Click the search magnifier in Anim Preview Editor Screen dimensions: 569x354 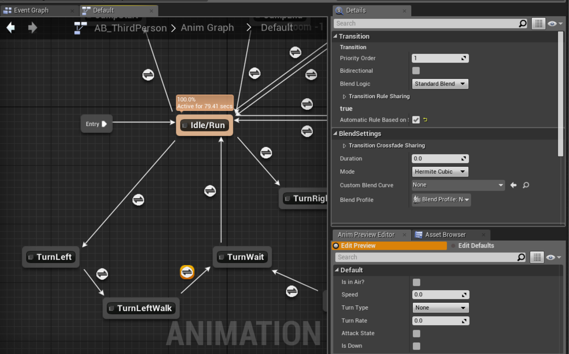521,257
